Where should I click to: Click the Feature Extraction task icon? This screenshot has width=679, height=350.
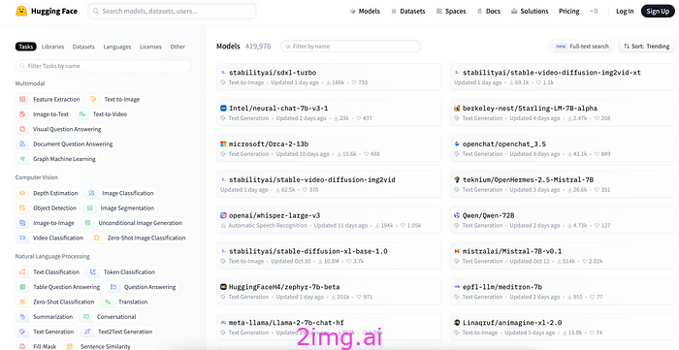click(x=22, y=100)
